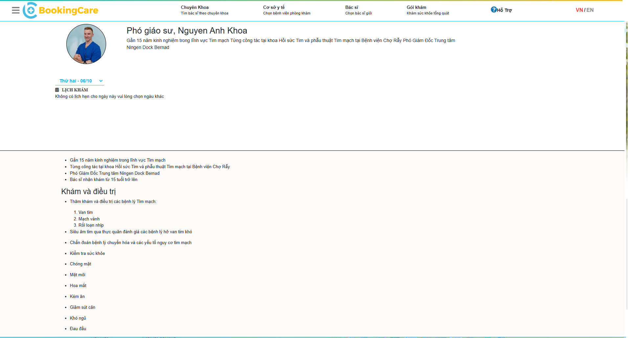Click the calendar icon beside LỊCH KHÁM
This screenshot has width=630, height=338.
[x=57, y=90]
